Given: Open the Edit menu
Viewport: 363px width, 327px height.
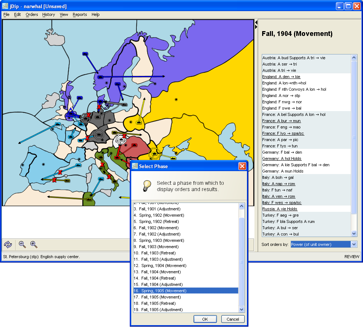Looking at the screenshot, I should click(17, 14).
